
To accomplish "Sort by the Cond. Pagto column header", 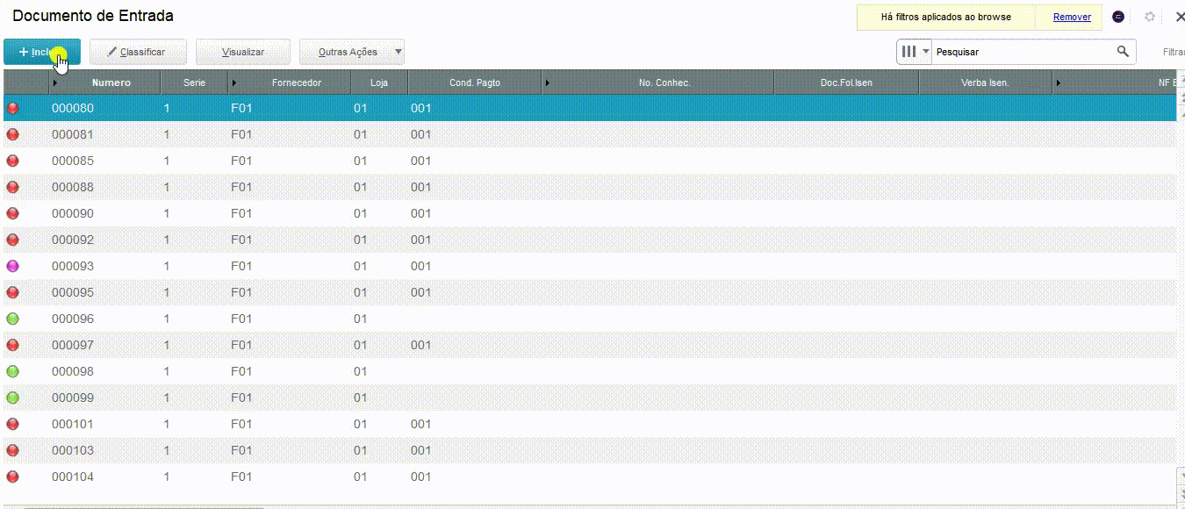I will point(475,82).
